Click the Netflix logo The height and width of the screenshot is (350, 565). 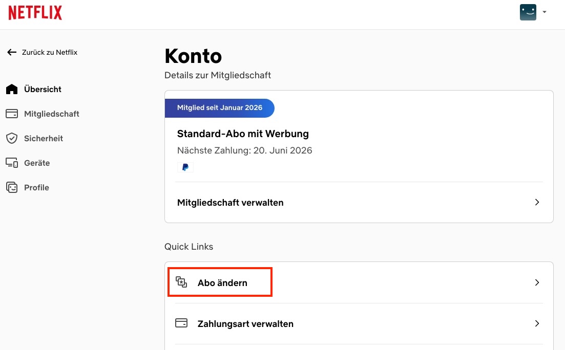35,13
